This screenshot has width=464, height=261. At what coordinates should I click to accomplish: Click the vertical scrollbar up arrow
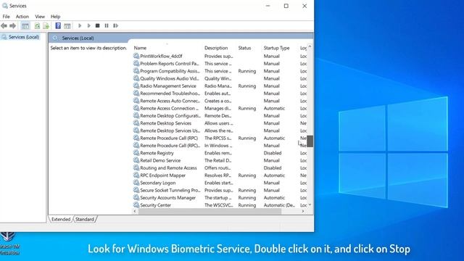[310, 46]
